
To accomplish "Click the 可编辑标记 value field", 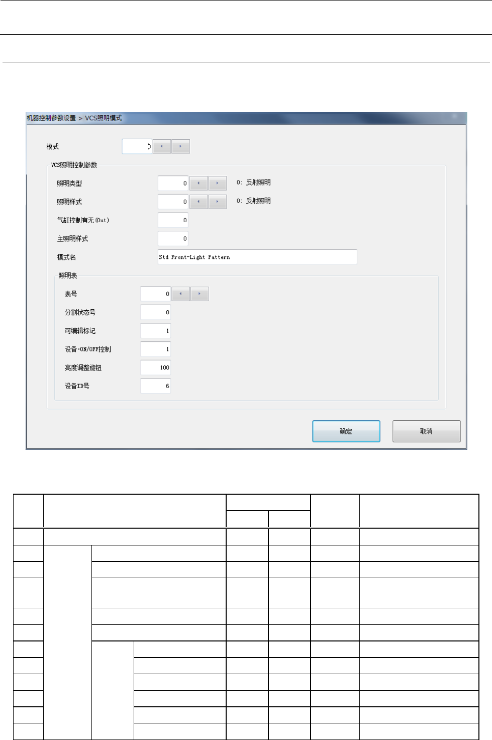I will click(155, 331).
